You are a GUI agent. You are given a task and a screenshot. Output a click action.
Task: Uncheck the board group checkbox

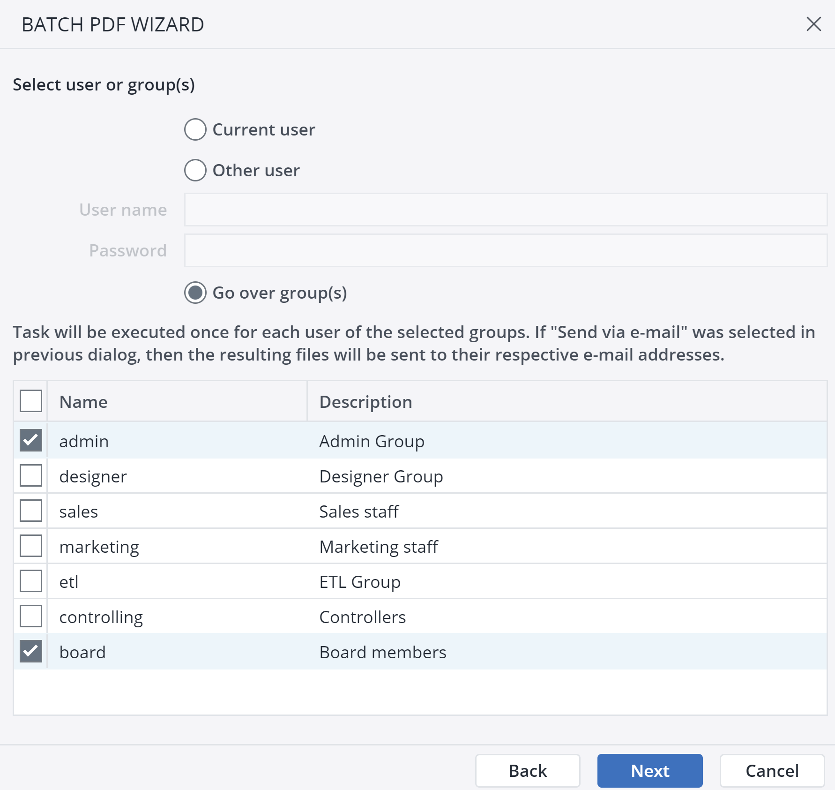coord(31,651)
